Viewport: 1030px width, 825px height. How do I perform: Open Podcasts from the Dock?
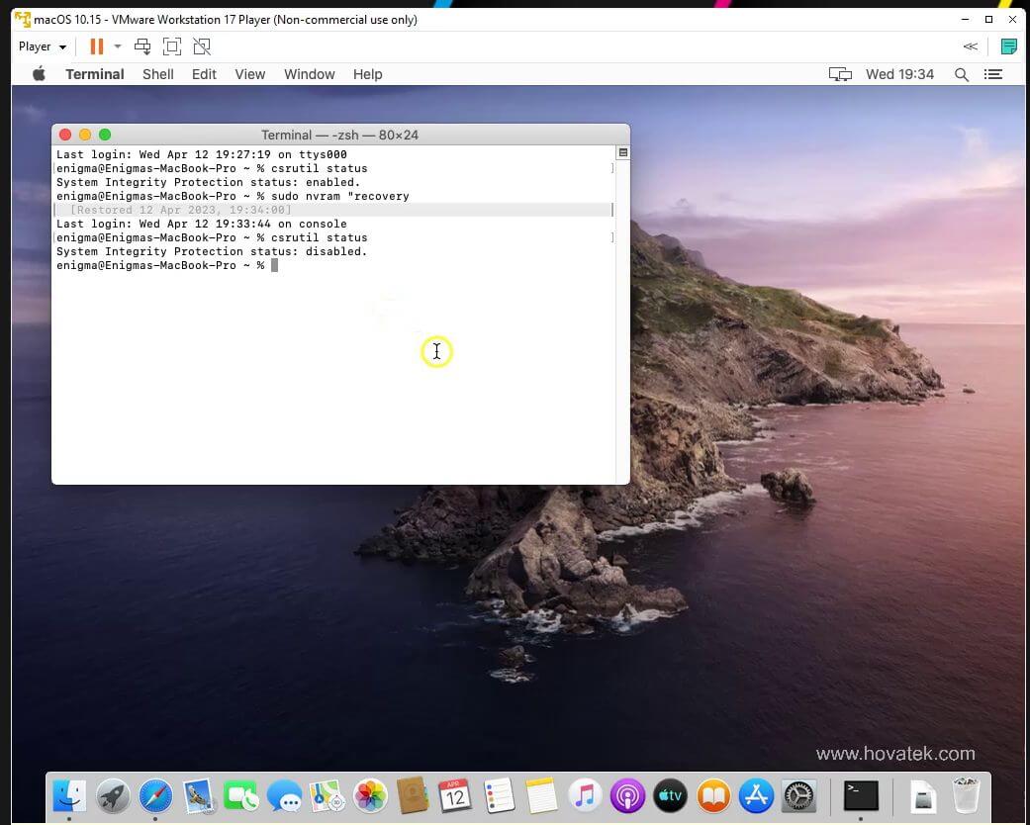(627, 796)
